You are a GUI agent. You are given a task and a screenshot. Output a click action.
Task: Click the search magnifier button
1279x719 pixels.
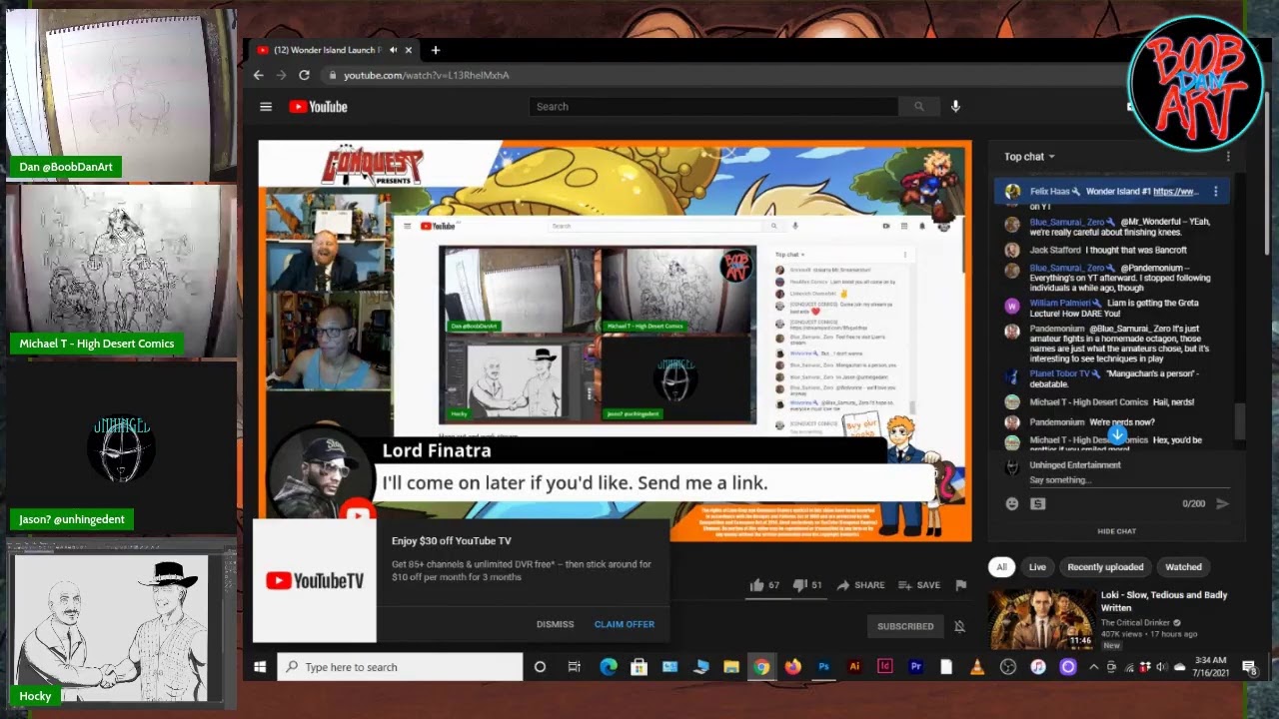(x=918, y=107)
